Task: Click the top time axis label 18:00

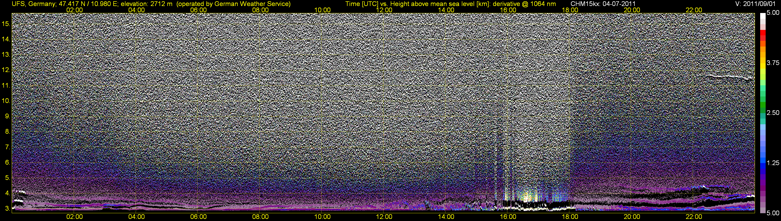Action: point(570,10)
